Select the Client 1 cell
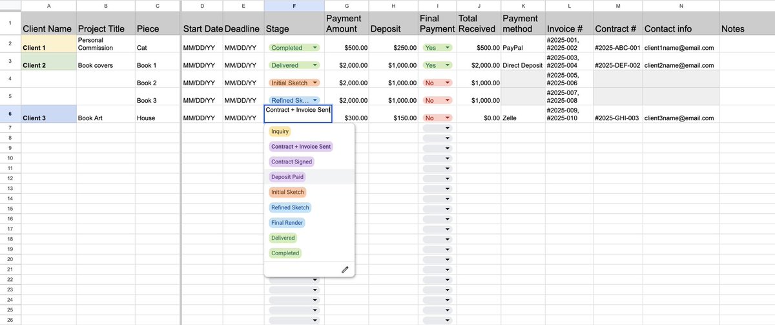 click(48, 44)
